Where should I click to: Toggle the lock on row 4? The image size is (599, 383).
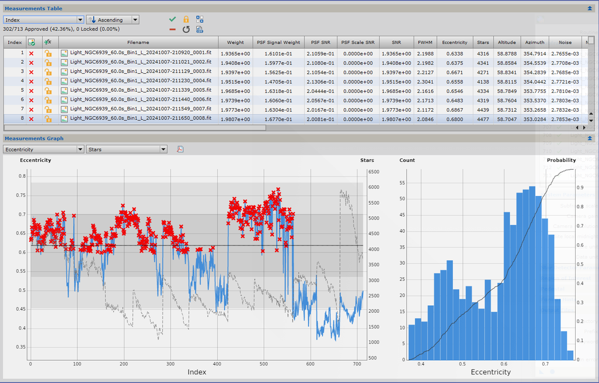48,81
